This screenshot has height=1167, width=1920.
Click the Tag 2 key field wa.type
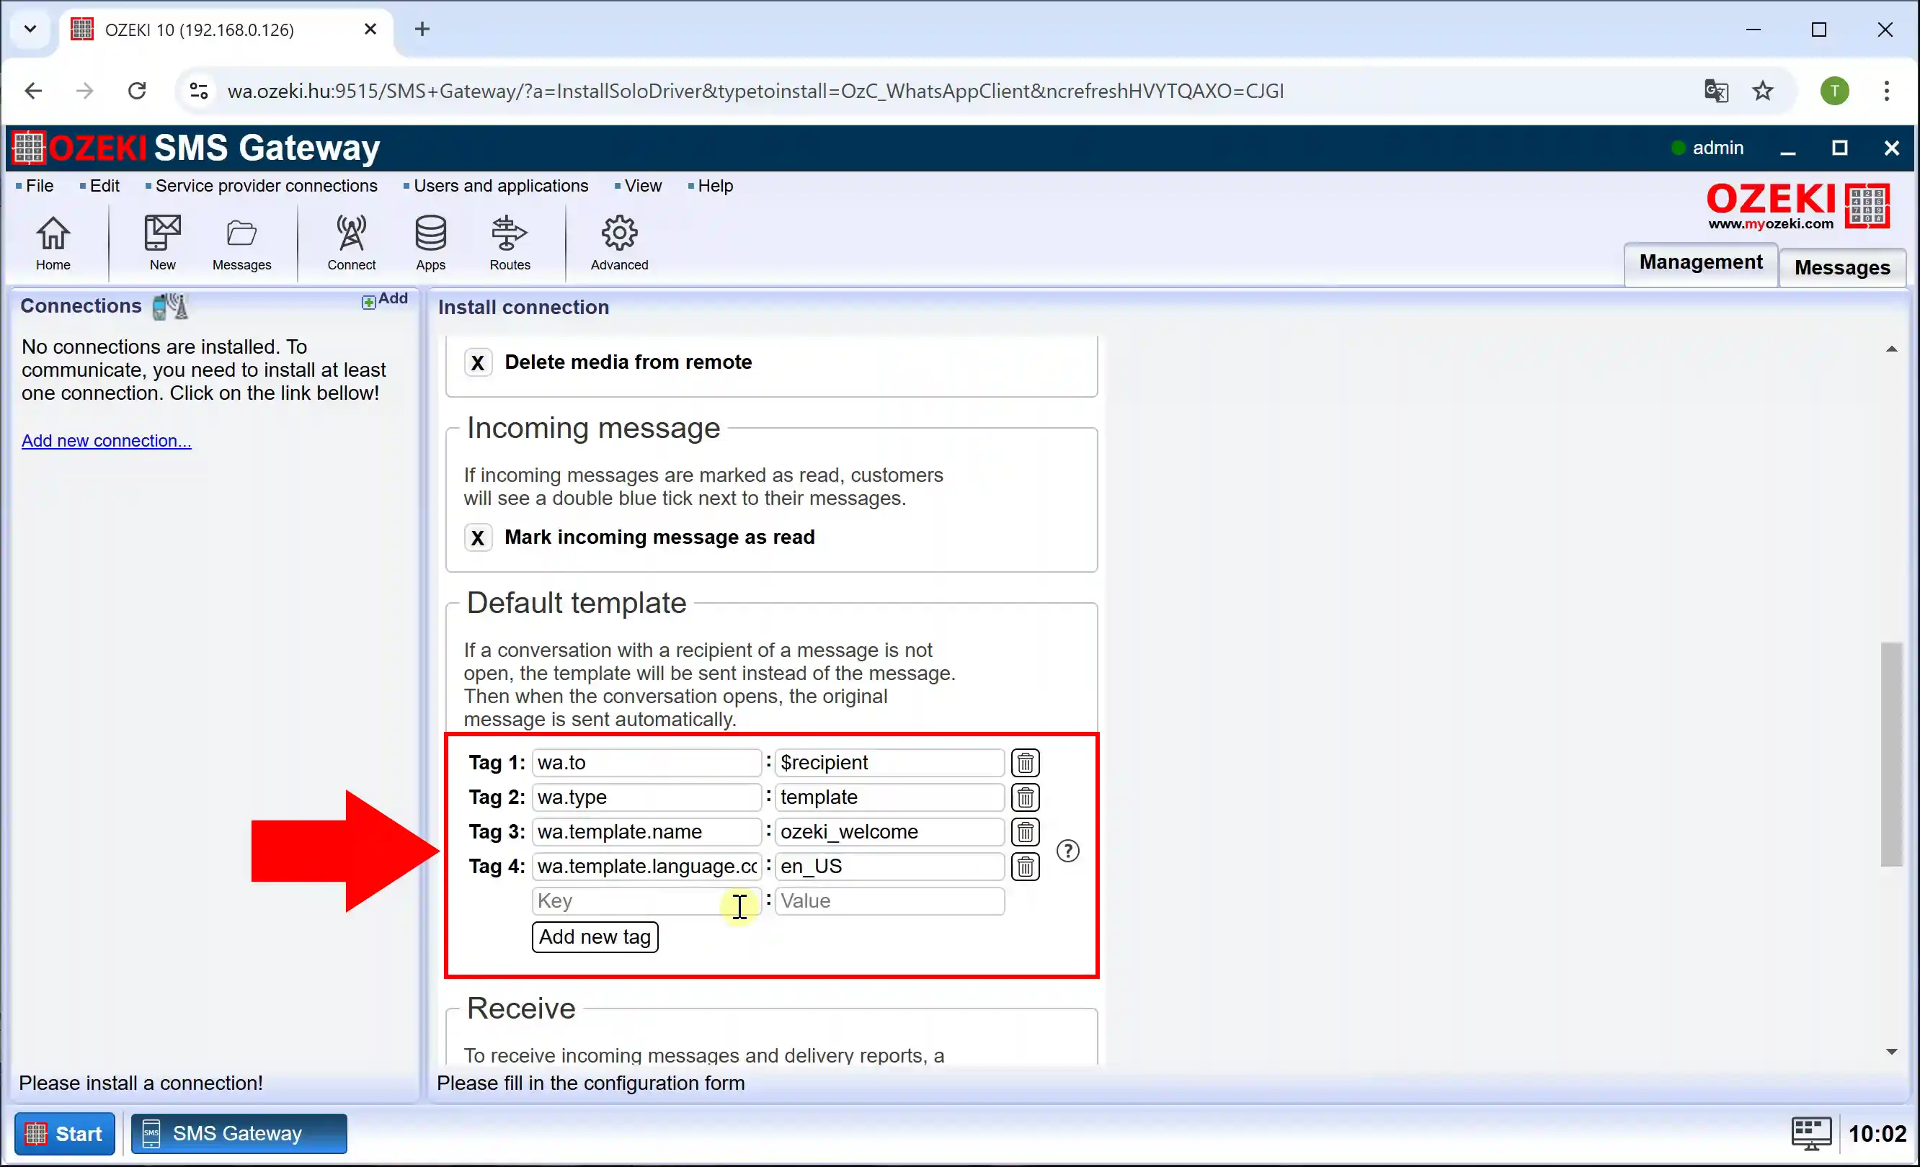point(646,797)
